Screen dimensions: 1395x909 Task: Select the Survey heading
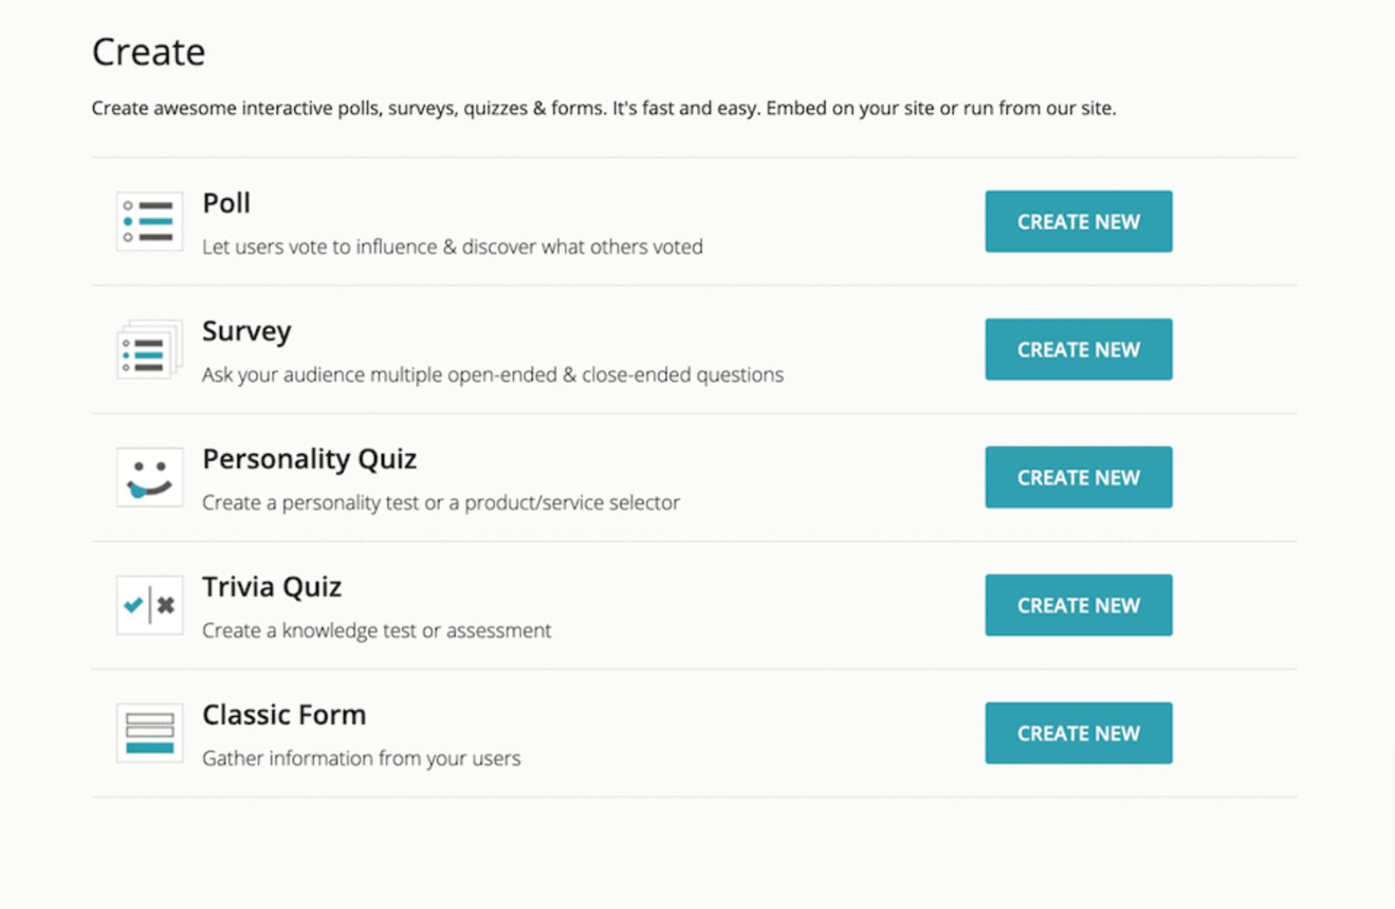click(246, 331)
